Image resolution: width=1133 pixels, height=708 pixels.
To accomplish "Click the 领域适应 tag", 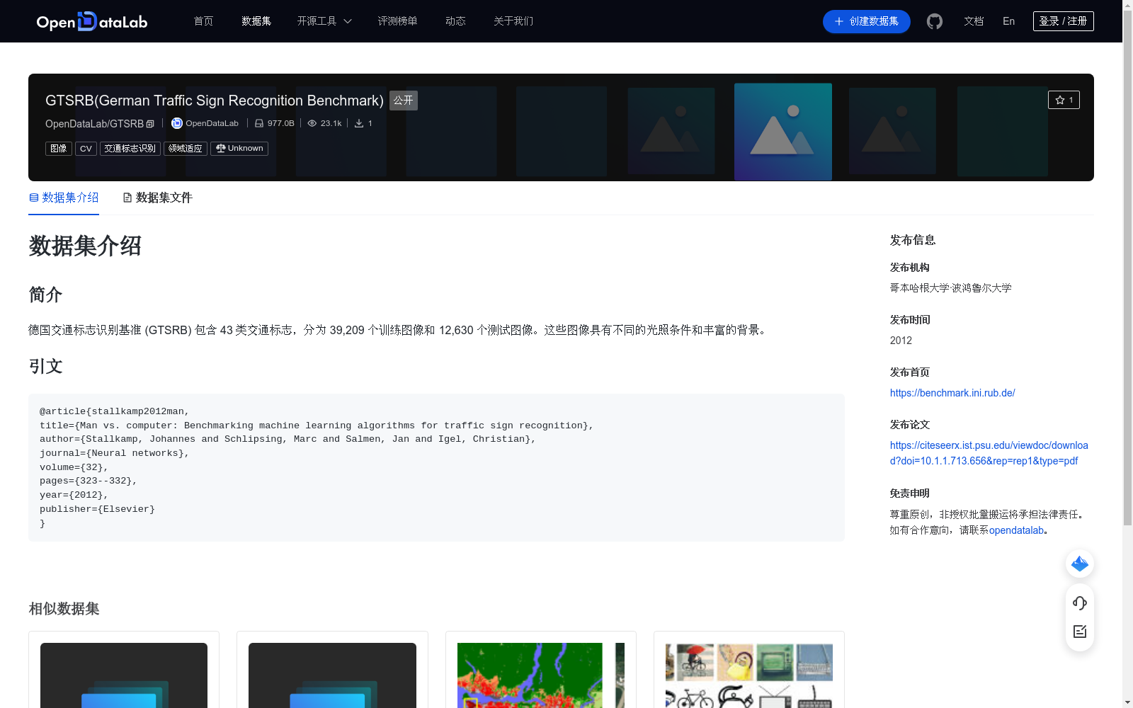I will pos(186,148).
